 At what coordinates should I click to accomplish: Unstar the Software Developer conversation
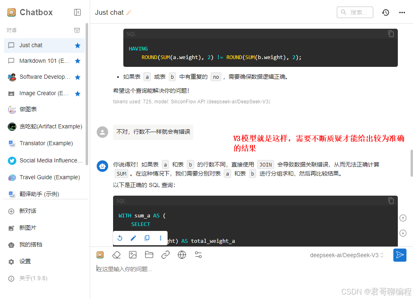click(77, 77)
